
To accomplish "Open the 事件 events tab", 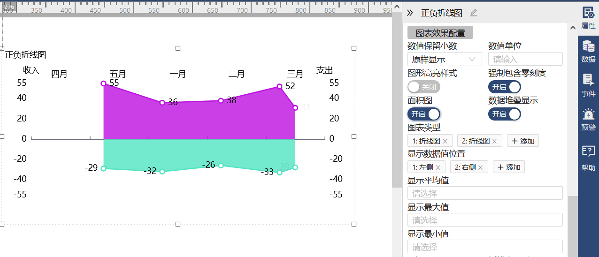I will tap(588, 86).
